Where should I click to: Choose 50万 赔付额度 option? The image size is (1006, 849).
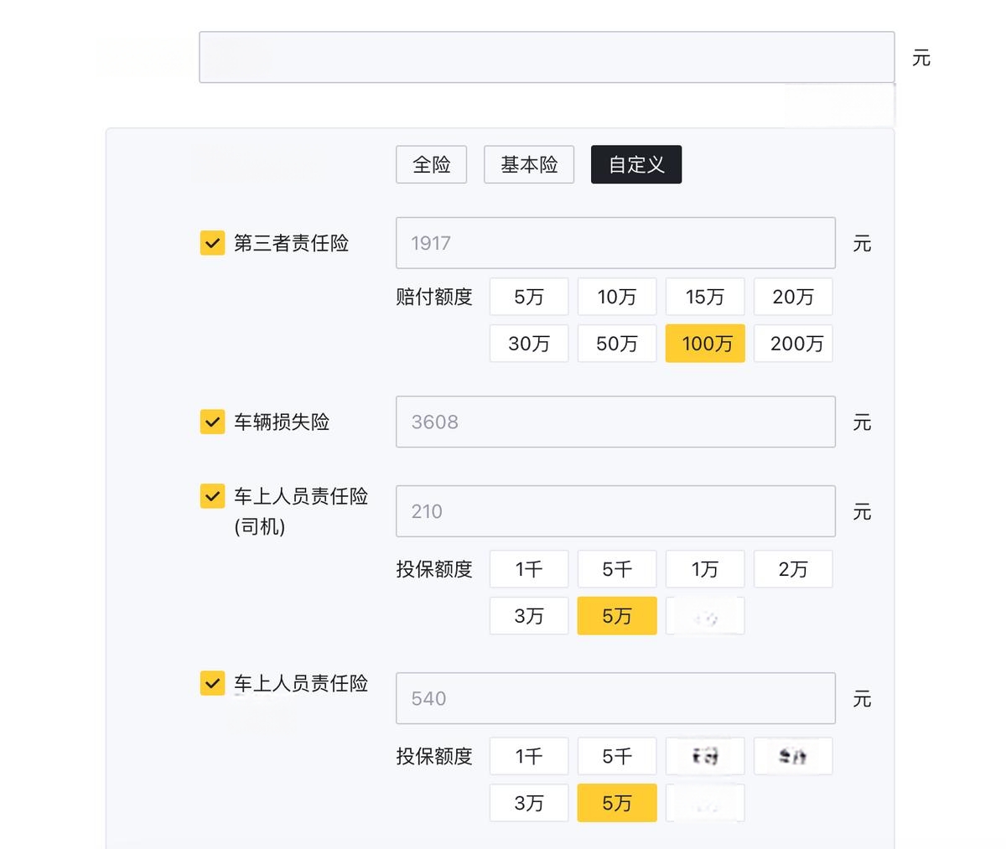(x=617, y=344)
